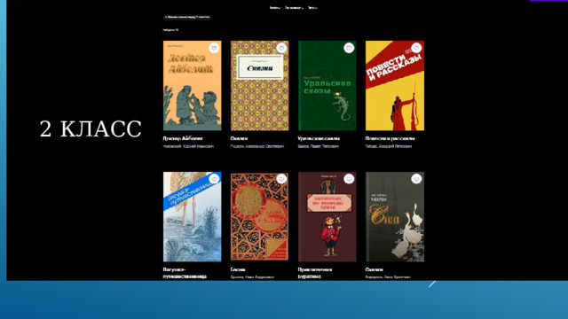Open the orange ornamental Басни cover

[x=260, y=216]
